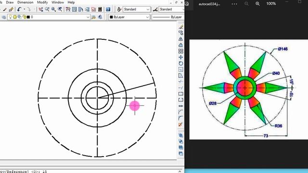The width and height of the screenshot is (308, 173).
Task: Click the Dimension Style manager icon
Action: 155,9
